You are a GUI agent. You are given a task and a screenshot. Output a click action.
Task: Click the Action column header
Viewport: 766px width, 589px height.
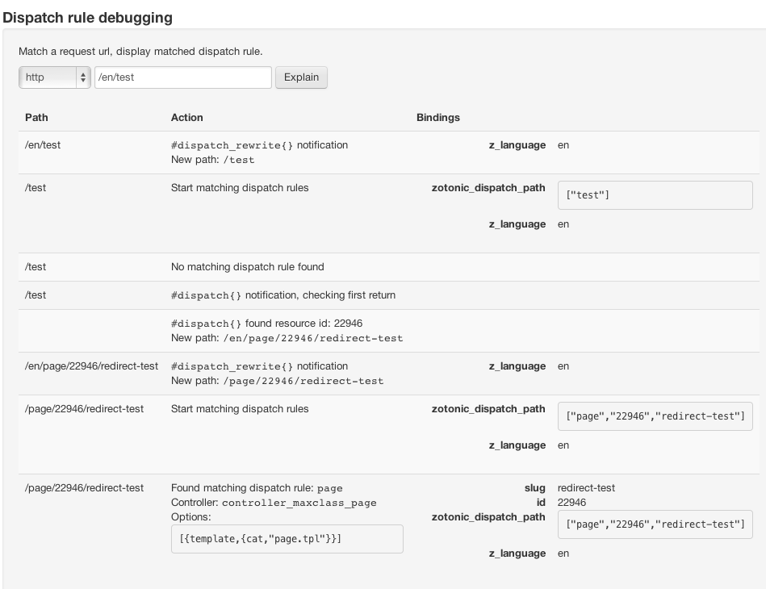pos(187,117)
